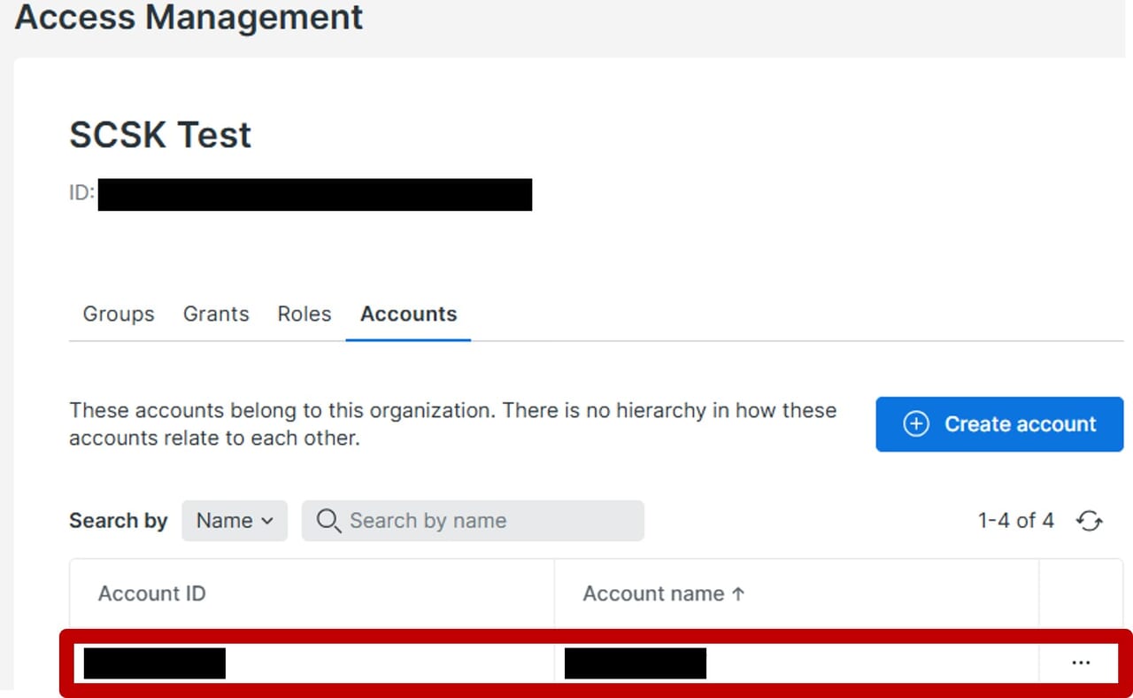Screen dimensions: 1133x698
Task: Click the 1-4 of 4 results count
Action: tap(1015, 521)
